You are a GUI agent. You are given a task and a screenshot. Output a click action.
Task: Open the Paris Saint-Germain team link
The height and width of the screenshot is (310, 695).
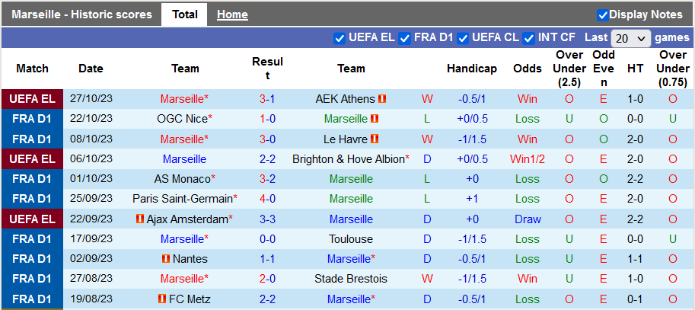point(183,199)
